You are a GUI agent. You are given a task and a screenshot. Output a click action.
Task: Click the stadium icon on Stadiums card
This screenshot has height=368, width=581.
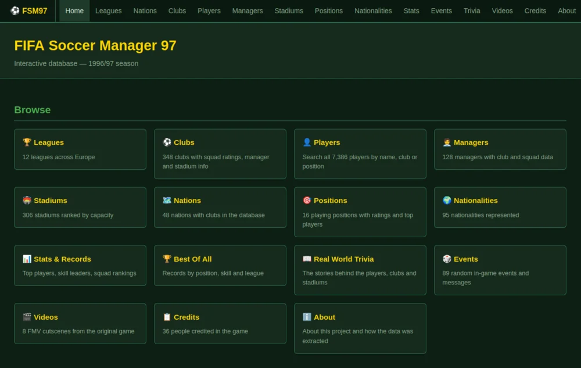point(27,201)
